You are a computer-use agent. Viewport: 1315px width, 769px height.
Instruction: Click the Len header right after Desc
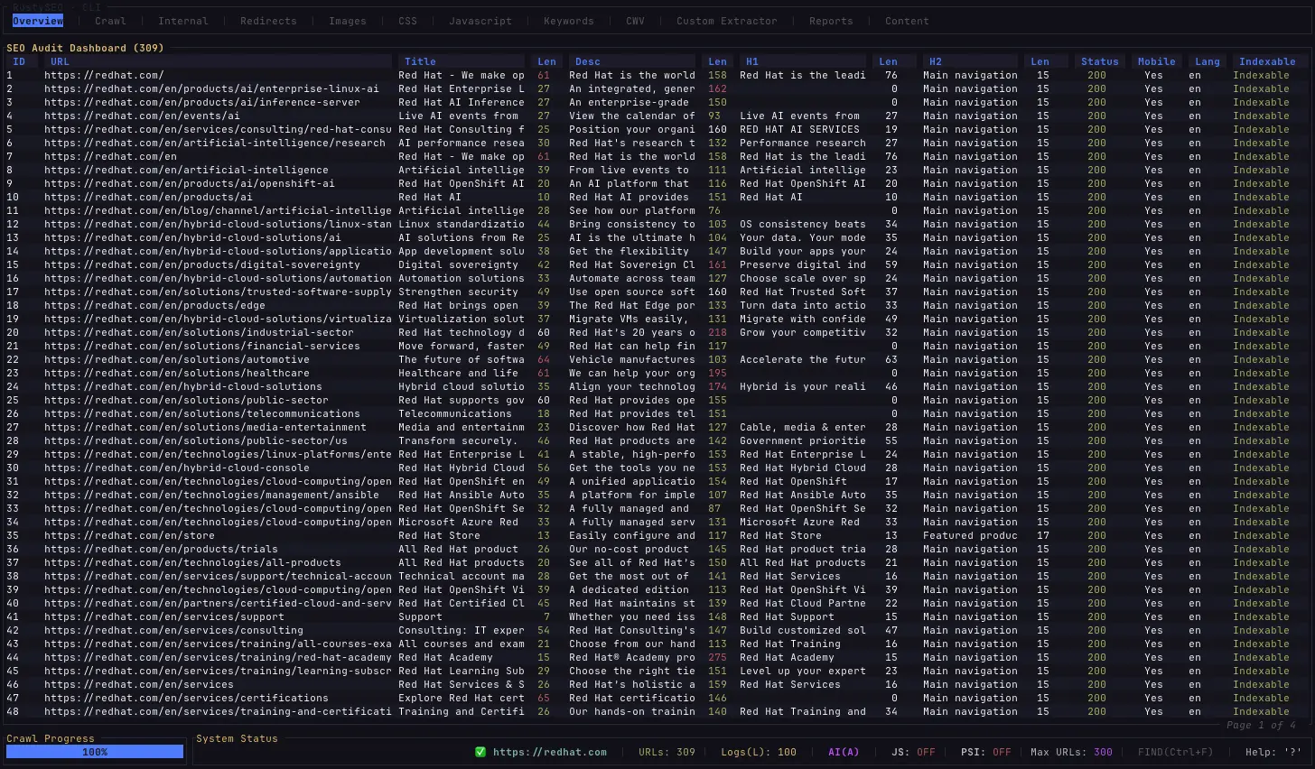coord(717,61)
